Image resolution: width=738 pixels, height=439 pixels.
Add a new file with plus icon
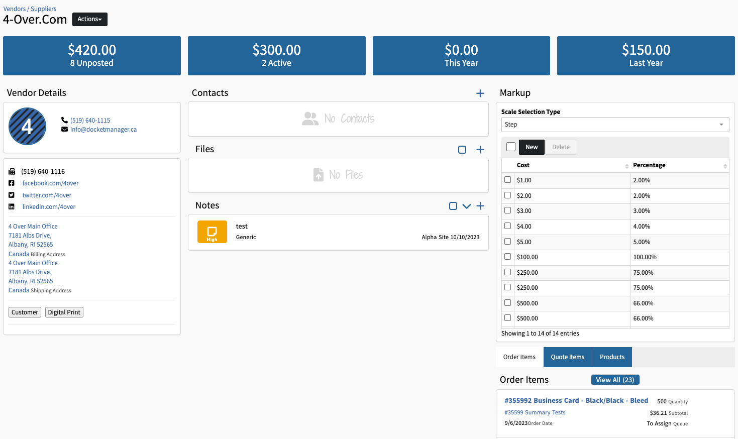480,150
